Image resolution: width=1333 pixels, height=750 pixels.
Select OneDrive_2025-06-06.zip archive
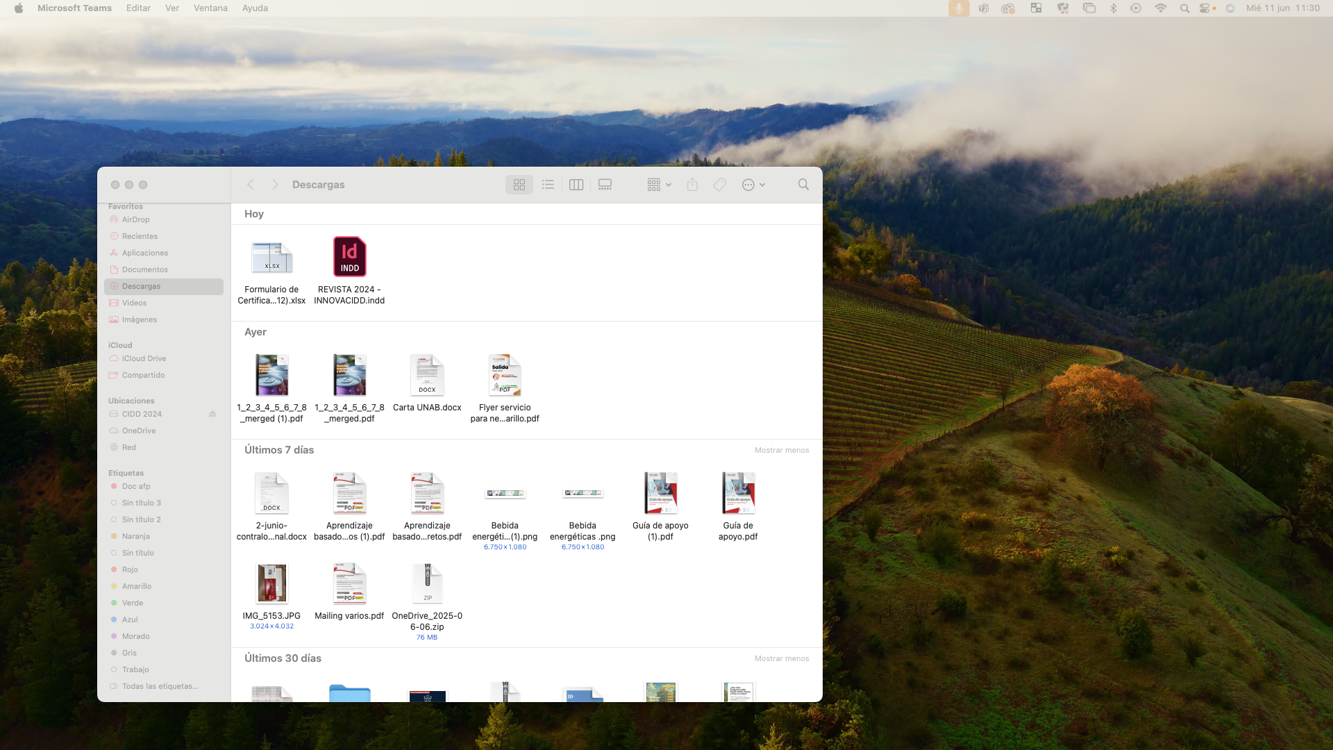pos(427,601)
